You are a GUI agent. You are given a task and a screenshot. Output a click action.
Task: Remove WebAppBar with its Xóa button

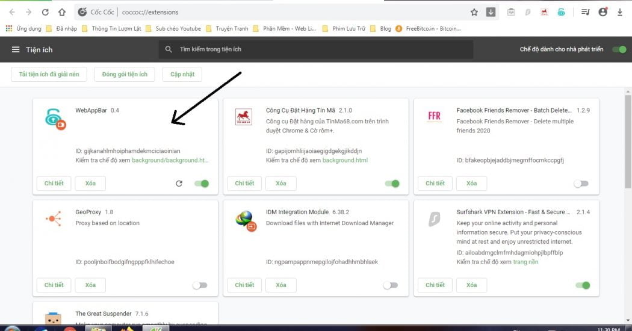point(90,184)
